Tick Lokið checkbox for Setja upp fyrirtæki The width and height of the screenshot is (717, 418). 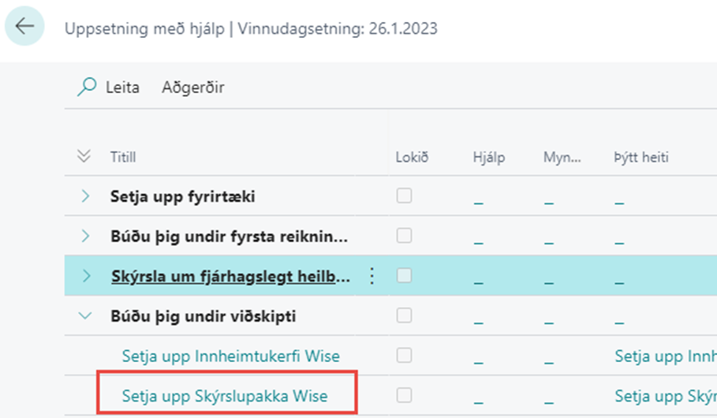(x=404, y=196)
